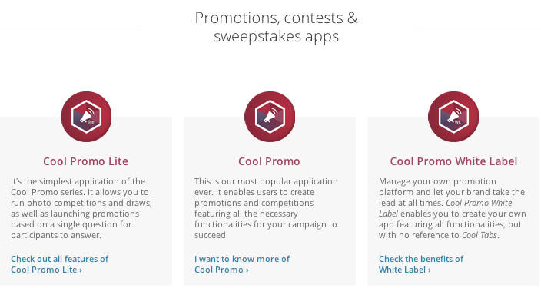The width and height of the screenshot is (541, 288).
Task: Open the 'Cool Promo Lite' heading
Action: [85, 161]
